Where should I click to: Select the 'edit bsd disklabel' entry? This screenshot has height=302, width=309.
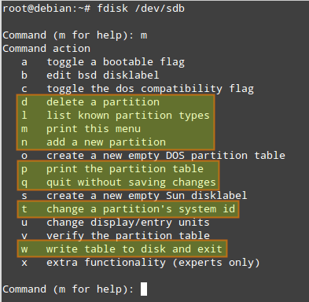tap(90, 75)
